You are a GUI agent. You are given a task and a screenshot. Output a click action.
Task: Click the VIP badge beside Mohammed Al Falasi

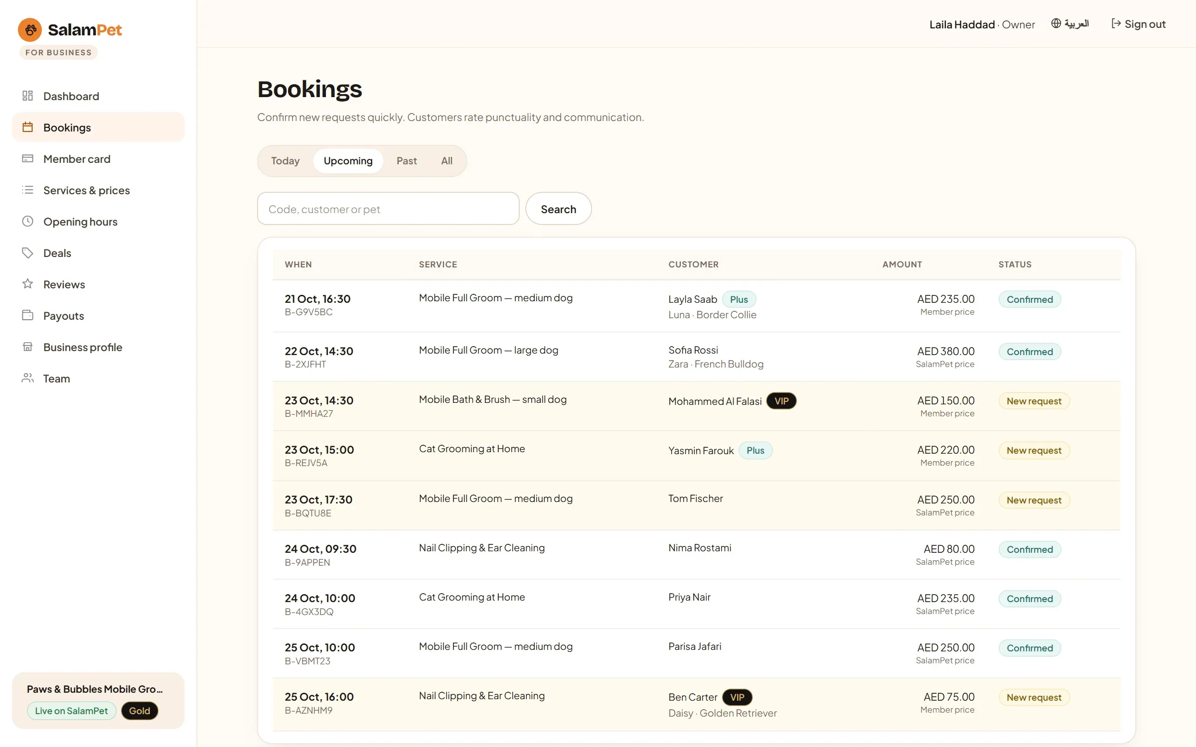click(x=781, y=401)
